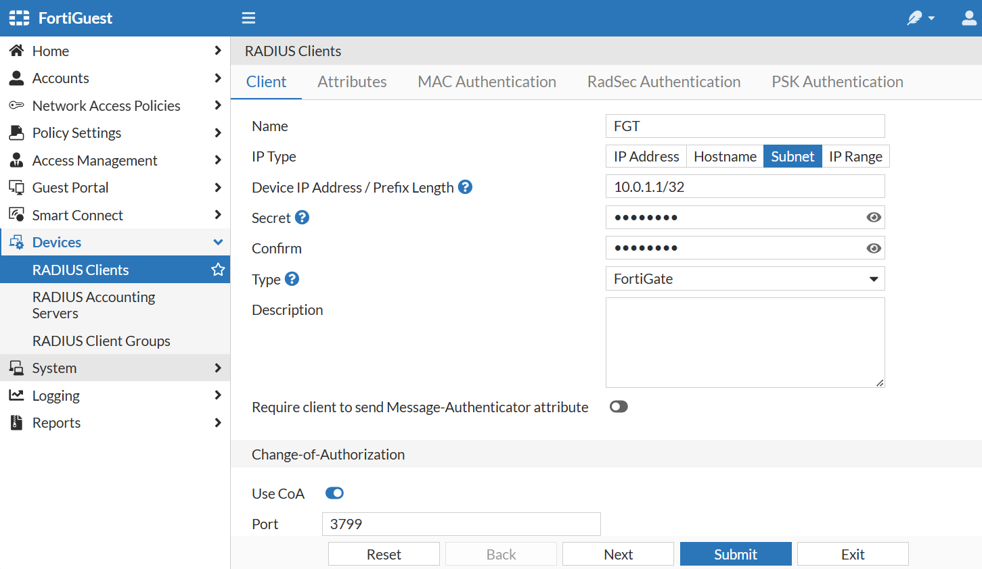Click the Reset button
Screen dimensions: 982x569
tap(383, 553)
